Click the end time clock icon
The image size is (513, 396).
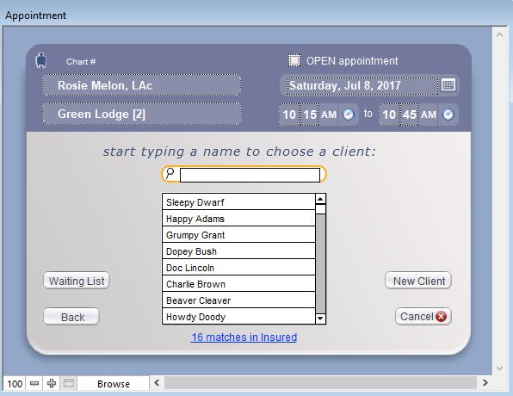point(448,114)
